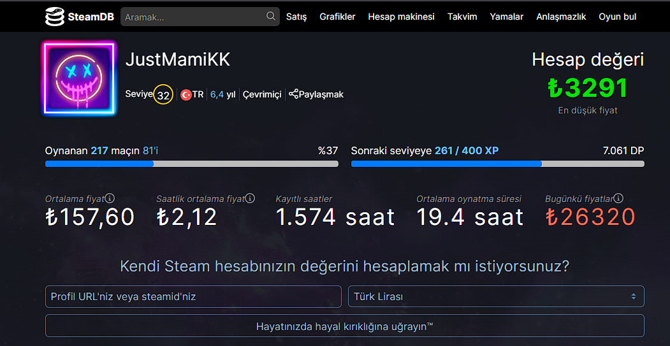The width and height of the screenshot is (670, 346).
Task: Click the ₺157,60 average price value
Action: 90,217
